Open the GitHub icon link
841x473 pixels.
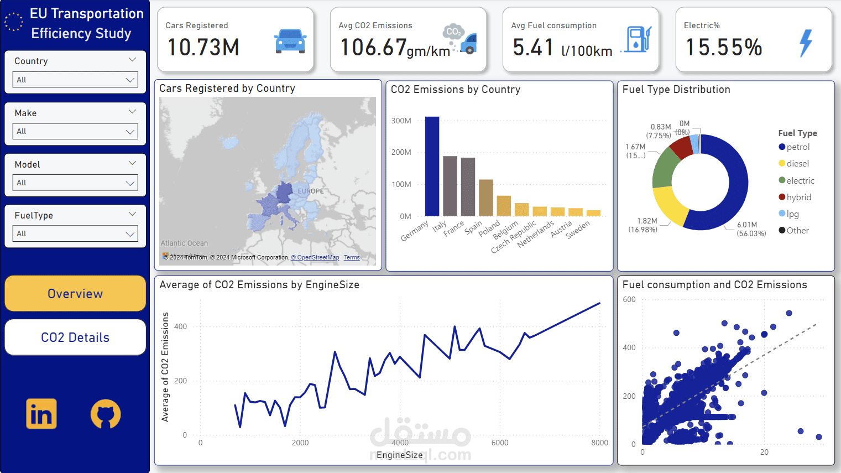click(106, 414)
